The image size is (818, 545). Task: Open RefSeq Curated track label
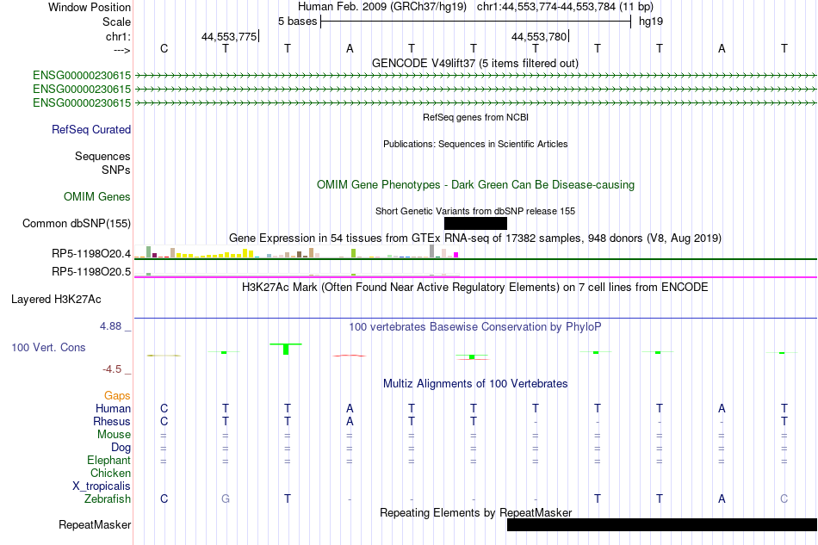pyautogui.click(x=91, y=130)
